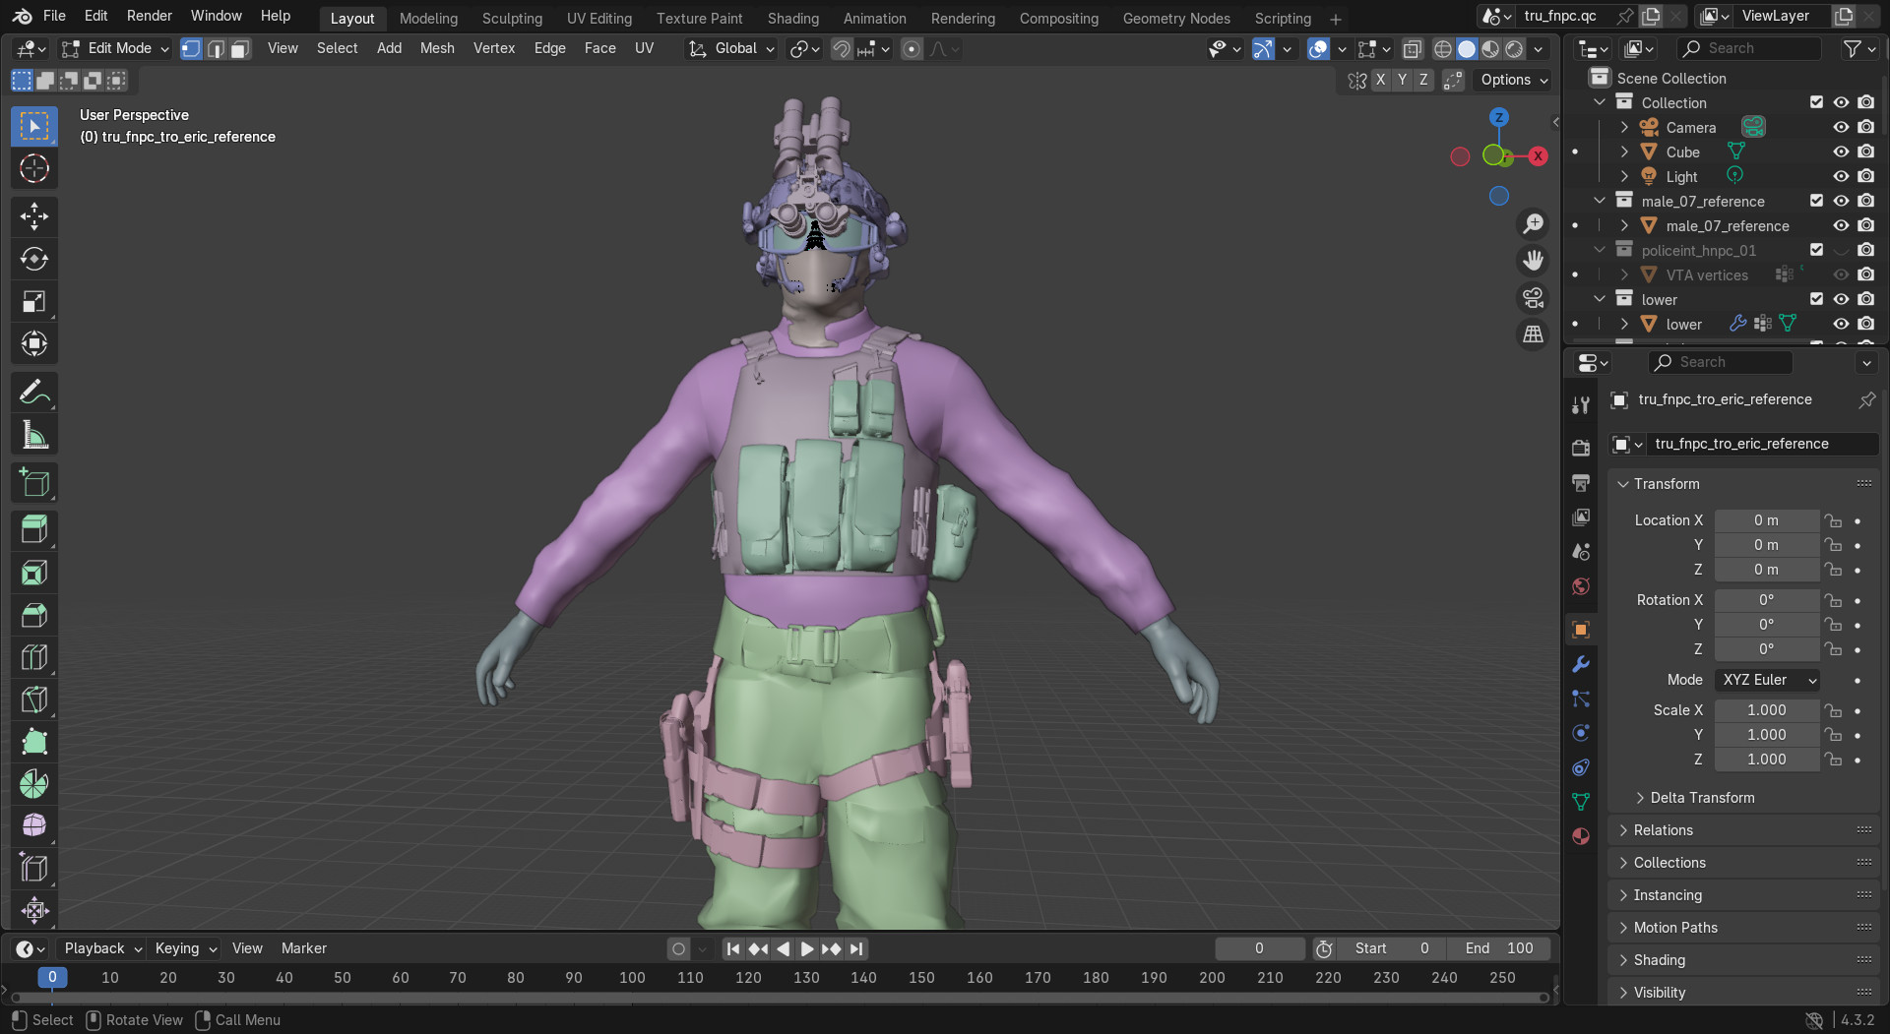Select the Move tool in the toolbar
The height and width of the screenshot is (1034, 1890).
tap(34, 216)
